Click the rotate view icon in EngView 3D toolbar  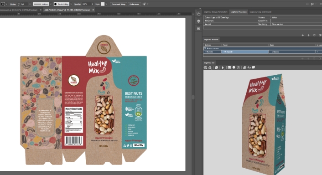210,68
